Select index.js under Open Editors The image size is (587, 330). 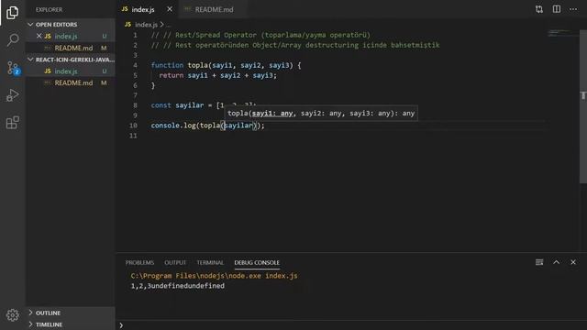(x=71, y=36)
